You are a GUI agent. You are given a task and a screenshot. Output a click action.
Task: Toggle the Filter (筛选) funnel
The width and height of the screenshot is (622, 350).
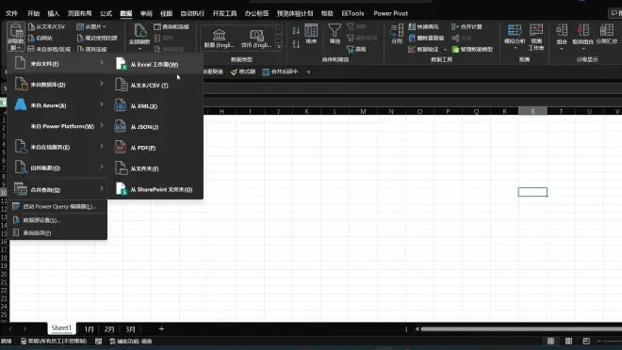point(335,34)
